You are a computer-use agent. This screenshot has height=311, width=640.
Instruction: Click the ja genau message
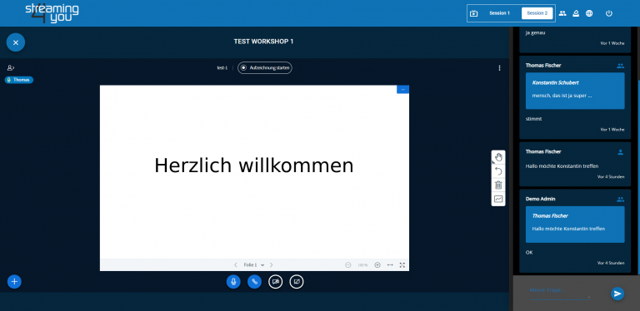click(x=535, y=32)
